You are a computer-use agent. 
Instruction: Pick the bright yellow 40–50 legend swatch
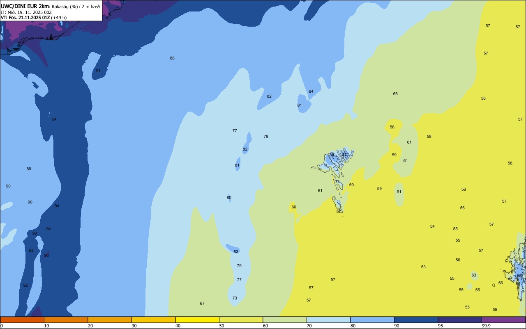coord(197,320)
